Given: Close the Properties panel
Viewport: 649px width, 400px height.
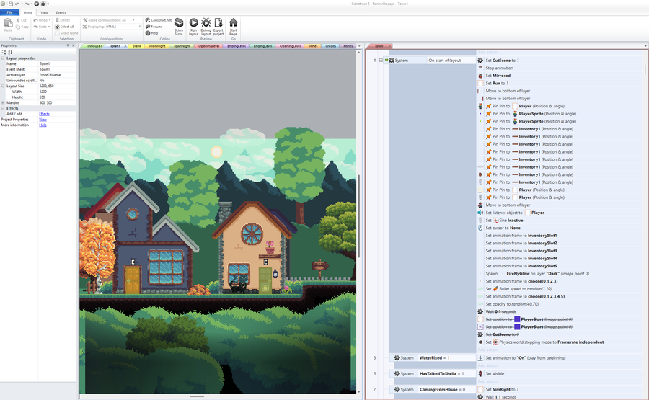Looking at the screenshot, I should 74,45.
